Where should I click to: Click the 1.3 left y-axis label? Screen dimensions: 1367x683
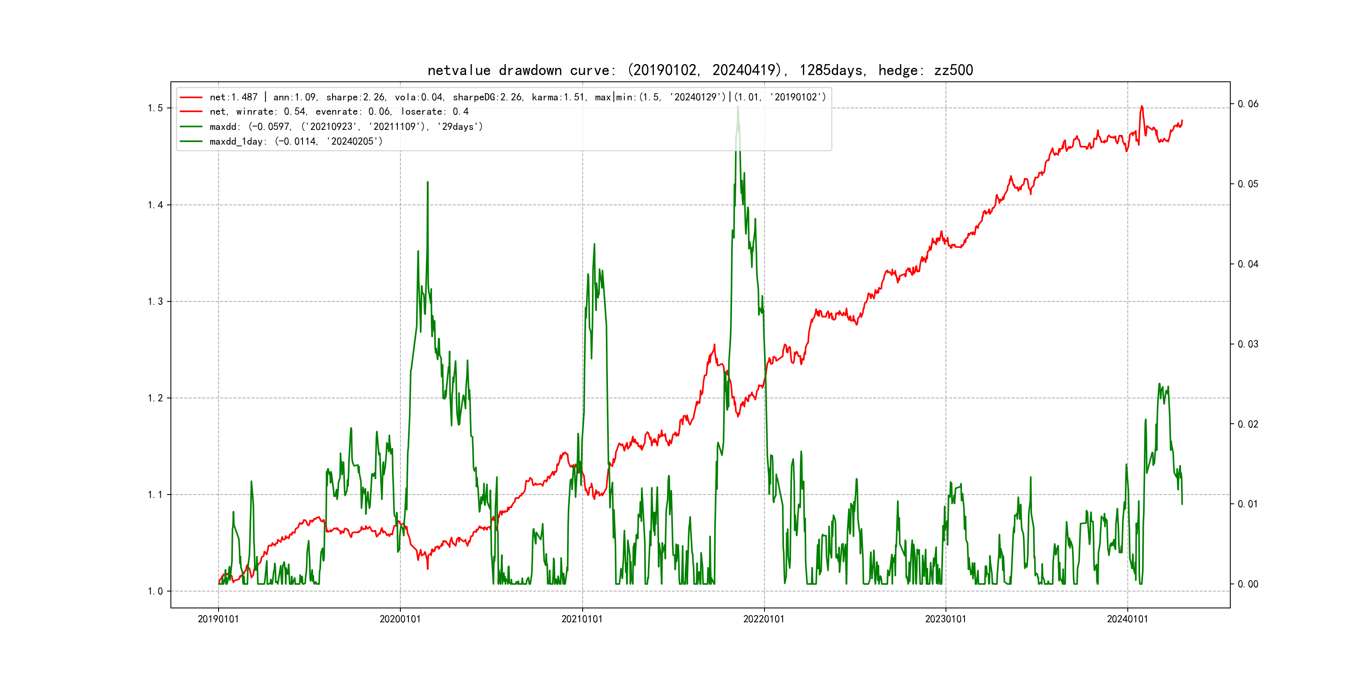[x=155, y=302]
